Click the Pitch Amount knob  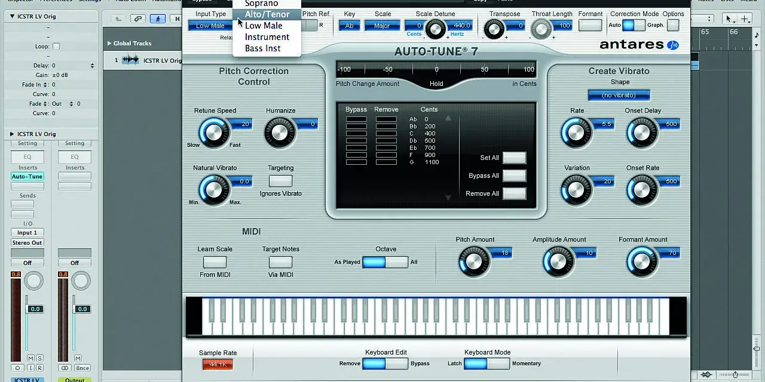click(473, 261)
